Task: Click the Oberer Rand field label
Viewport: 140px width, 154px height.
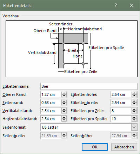Action: 14,94
